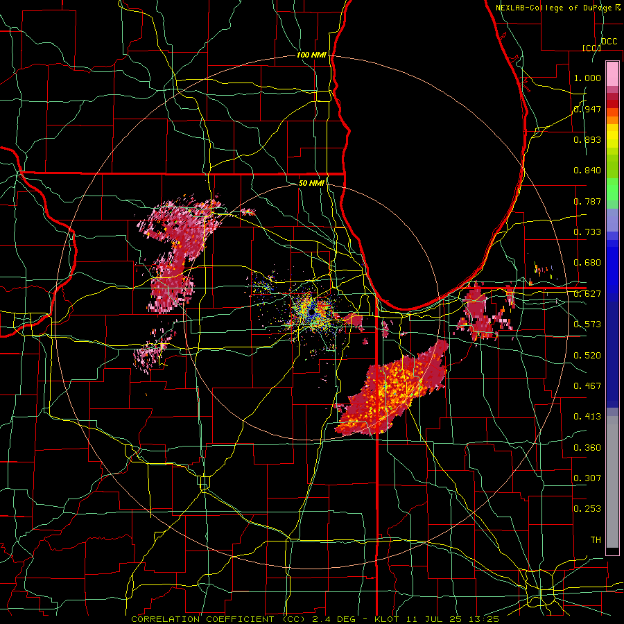Viewport: 624px width, 624px height.
Task: Click the 0.520 scale value
Action: [587, 356]
